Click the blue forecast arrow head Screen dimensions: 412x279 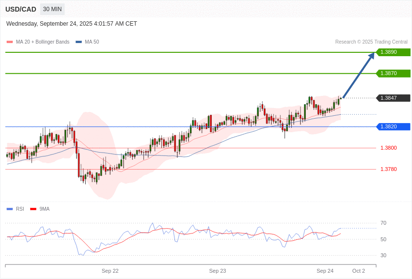371,56
